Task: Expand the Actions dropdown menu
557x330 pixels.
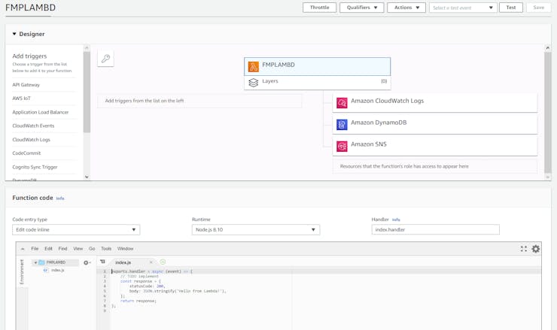Action: coord(406,8)
